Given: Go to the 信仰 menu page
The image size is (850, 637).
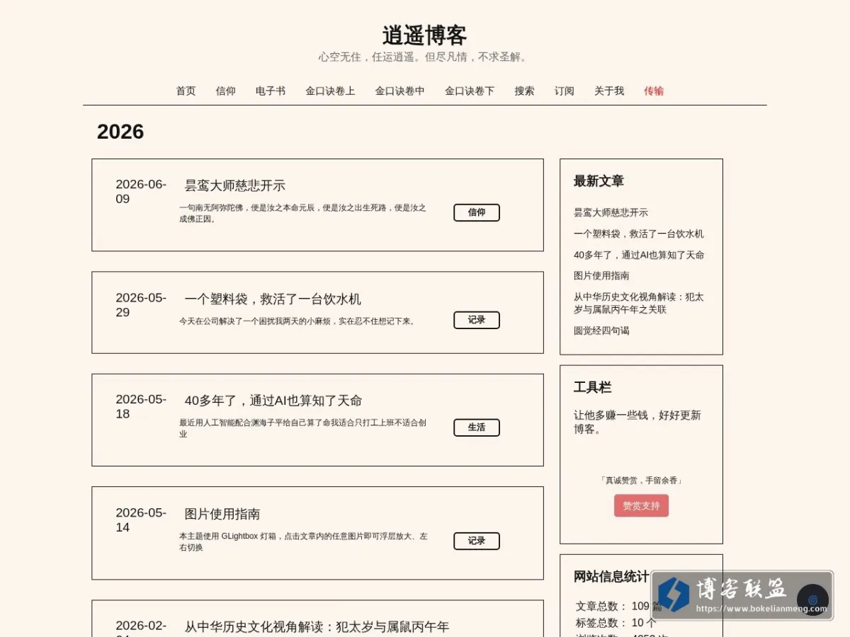Looking at the screenshot, I should [x=225, y=91].
